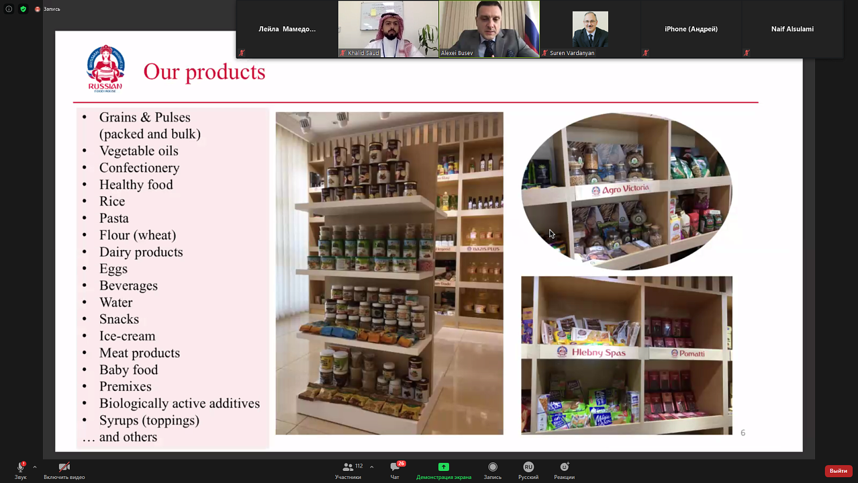Click muted mic icon on Лейла tile

(x=242, y=53)
